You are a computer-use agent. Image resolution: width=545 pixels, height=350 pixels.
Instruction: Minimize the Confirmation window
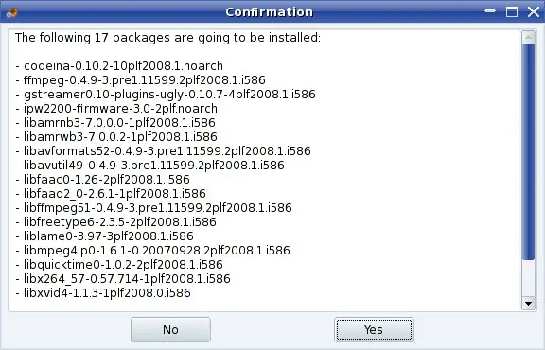point(490,11)
